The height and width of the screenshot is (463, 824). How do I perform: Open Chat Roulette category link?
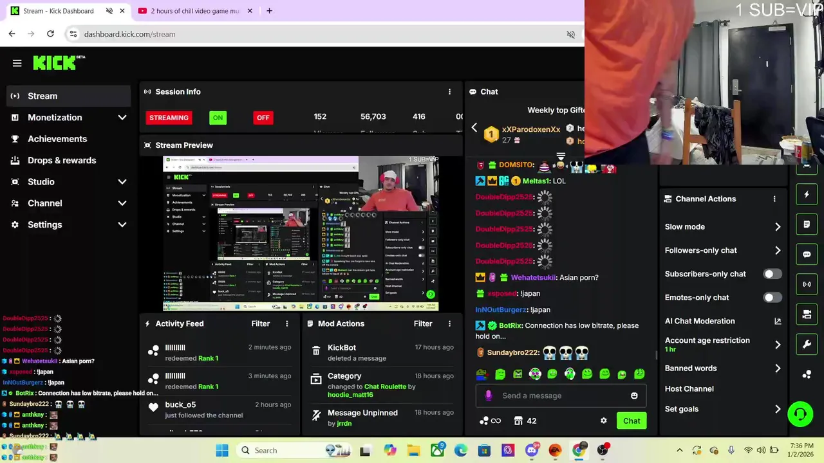coord(385,386)
